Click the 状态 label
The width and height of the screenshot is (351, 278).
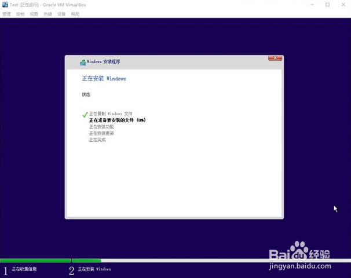[86, 94]
